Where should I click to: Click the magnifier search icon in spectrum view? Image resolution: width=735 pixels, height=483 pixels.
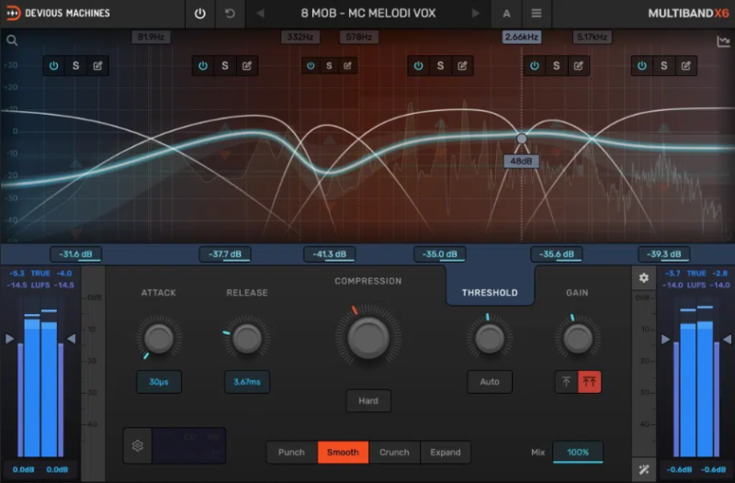[12, 40]
